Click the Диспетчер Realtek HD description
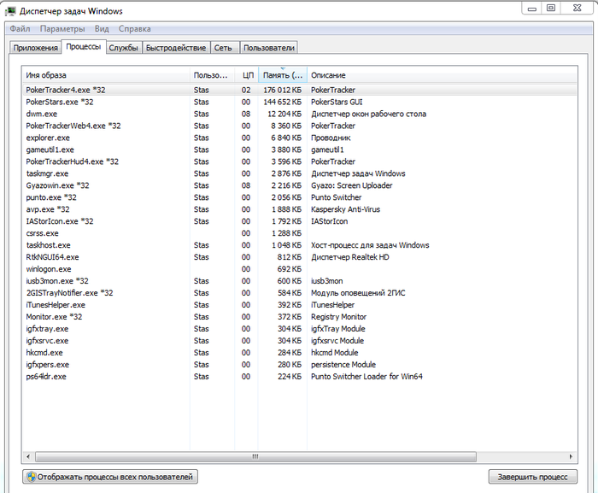This screenshot has width=598, height=493. pos(350,257)
